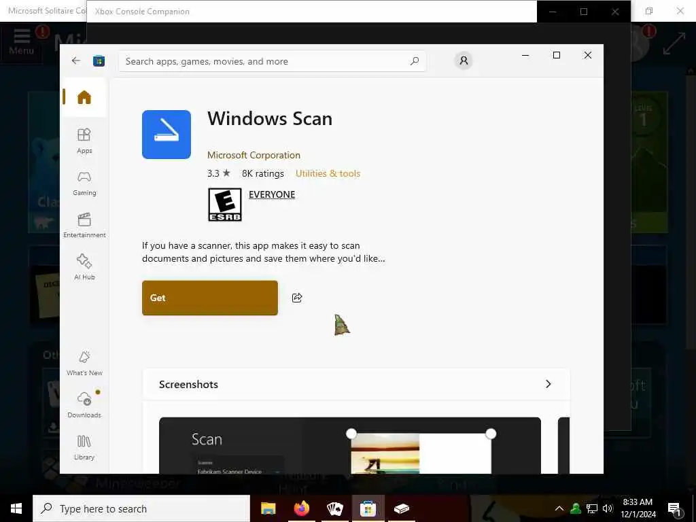Click the Microsoft Store taskbar icon

(x=368, y=508)
